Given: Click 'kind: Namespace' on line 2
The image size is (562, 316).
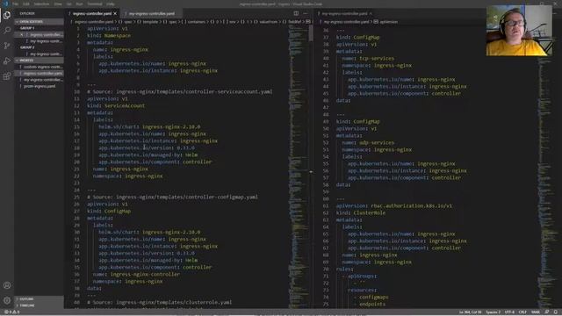Looking at the screenshot, I should (109, 35).
